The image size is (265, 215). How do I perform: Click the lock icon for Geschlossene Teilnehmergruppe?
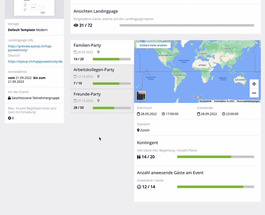(9, 98)
